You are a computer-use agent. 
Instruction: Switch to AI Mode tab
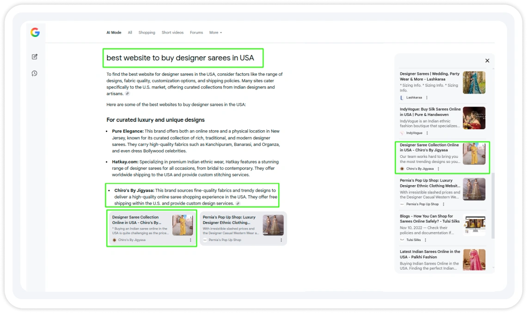114,32
